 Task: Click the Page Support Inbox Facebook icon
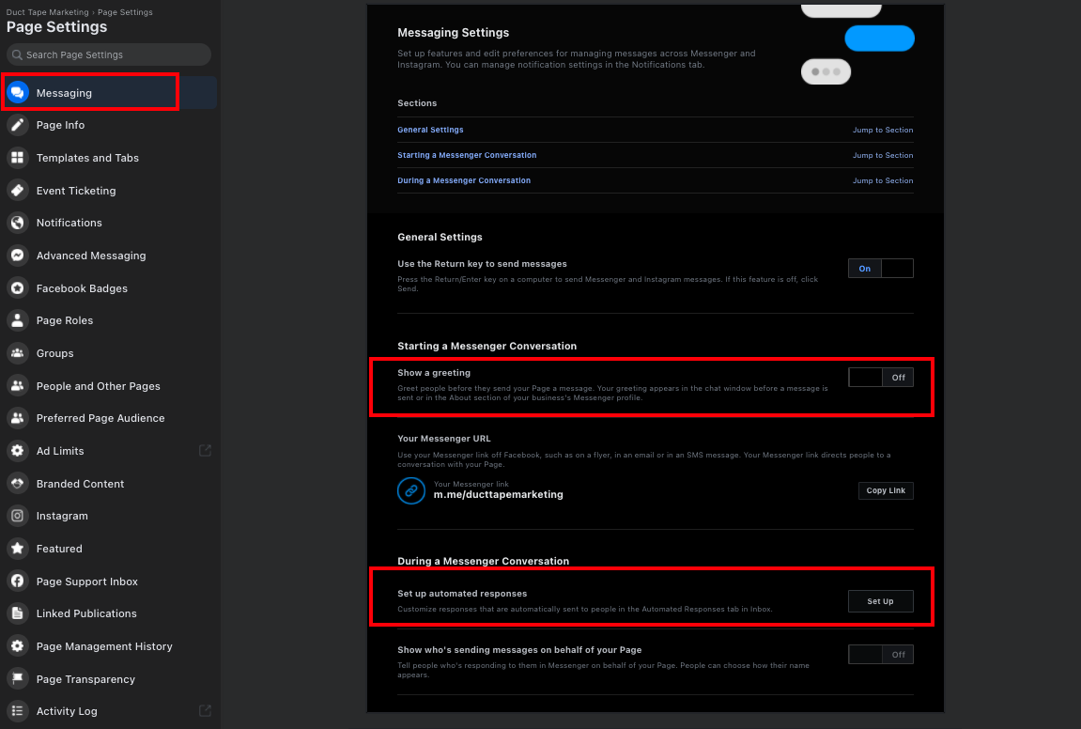18,581
